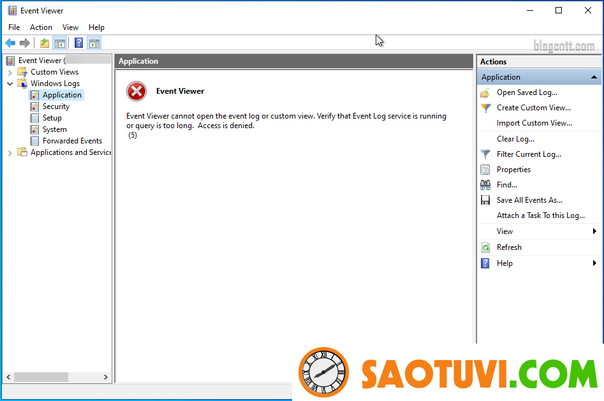Click Open Saved Log action
This screenshot has width=604, height=401.
527,92
